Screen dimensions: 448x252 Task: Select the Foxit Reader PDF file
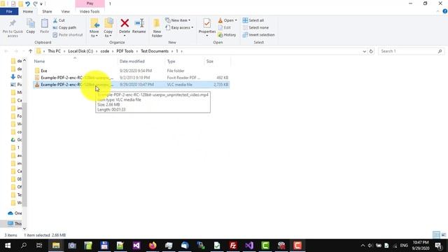(131, 78)
